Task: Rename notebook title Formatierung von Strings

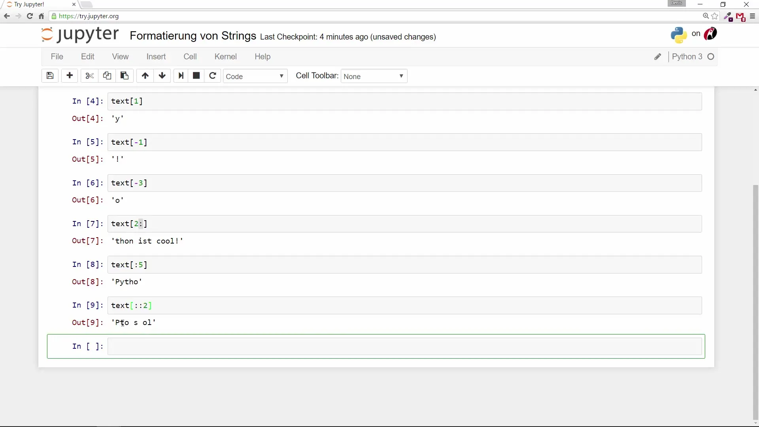Action: [193, 36]
